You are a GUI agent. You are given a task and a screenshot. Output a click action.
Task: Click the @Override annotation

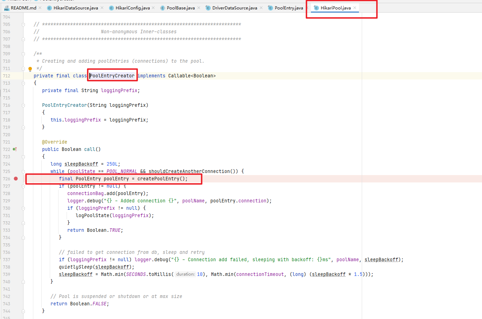click(55, 142)
